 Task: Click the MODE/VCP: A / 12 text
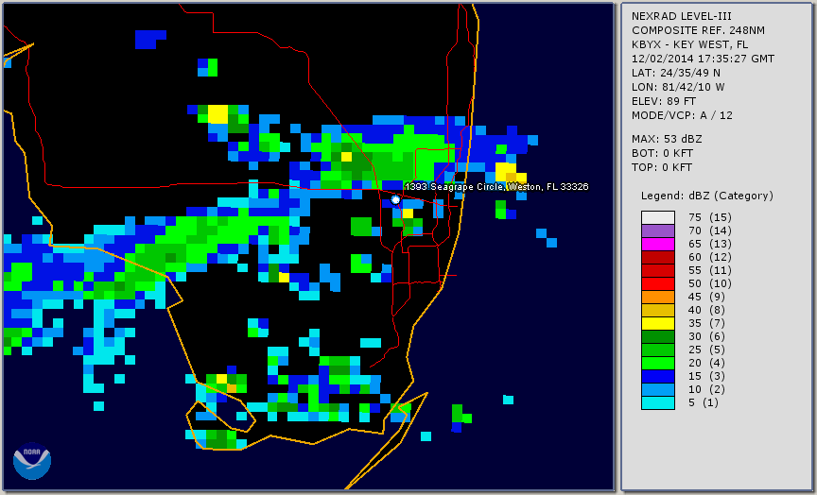[682, 115]
